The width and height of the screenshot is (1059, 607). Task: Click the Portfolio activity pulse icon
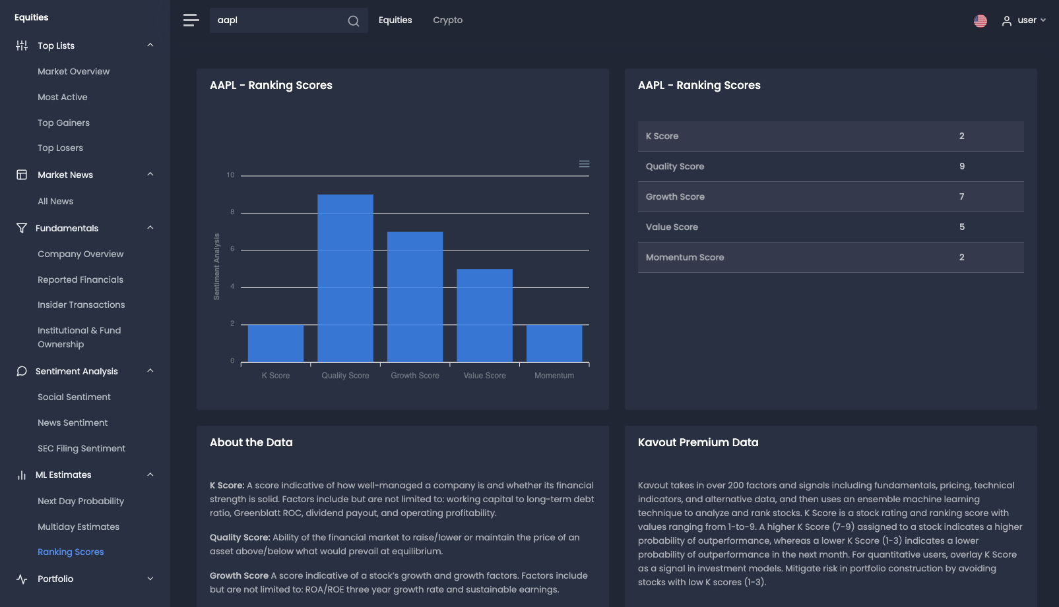pos(22,579)
